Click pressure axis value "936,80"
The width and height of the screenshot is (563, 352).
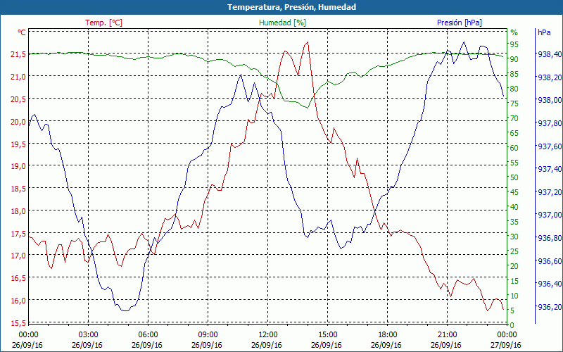point(549,238)
